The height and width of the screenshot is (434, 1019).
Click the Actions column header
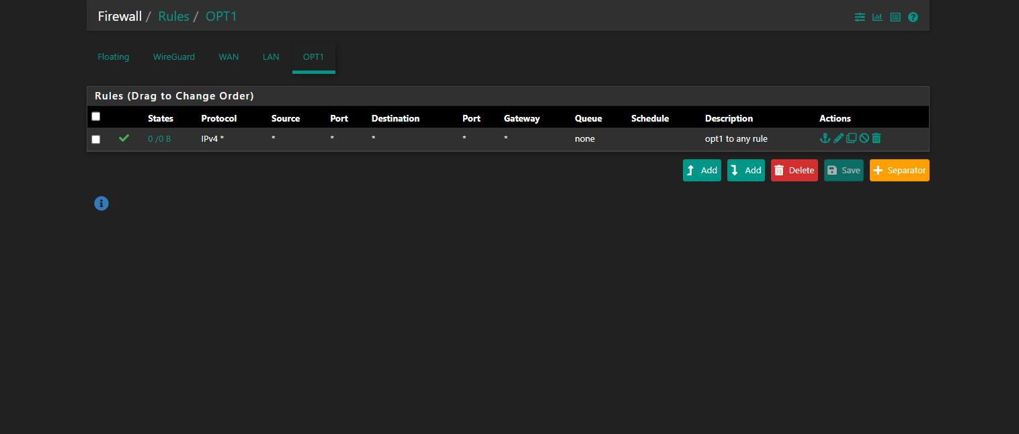835,118
